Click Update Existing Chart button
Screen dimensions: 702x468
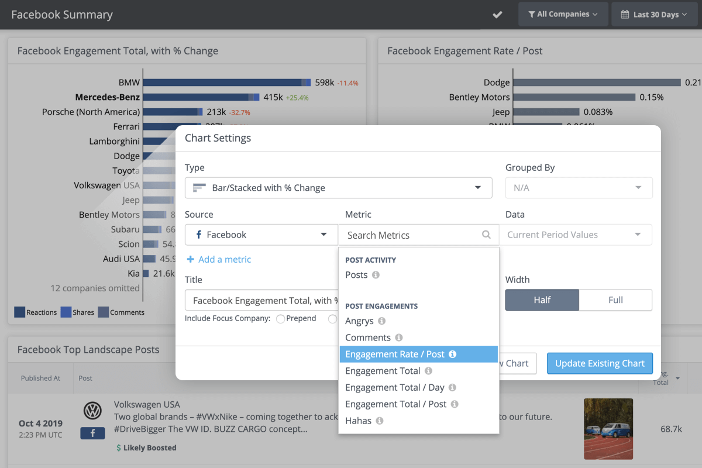click(x=600, y=363)
